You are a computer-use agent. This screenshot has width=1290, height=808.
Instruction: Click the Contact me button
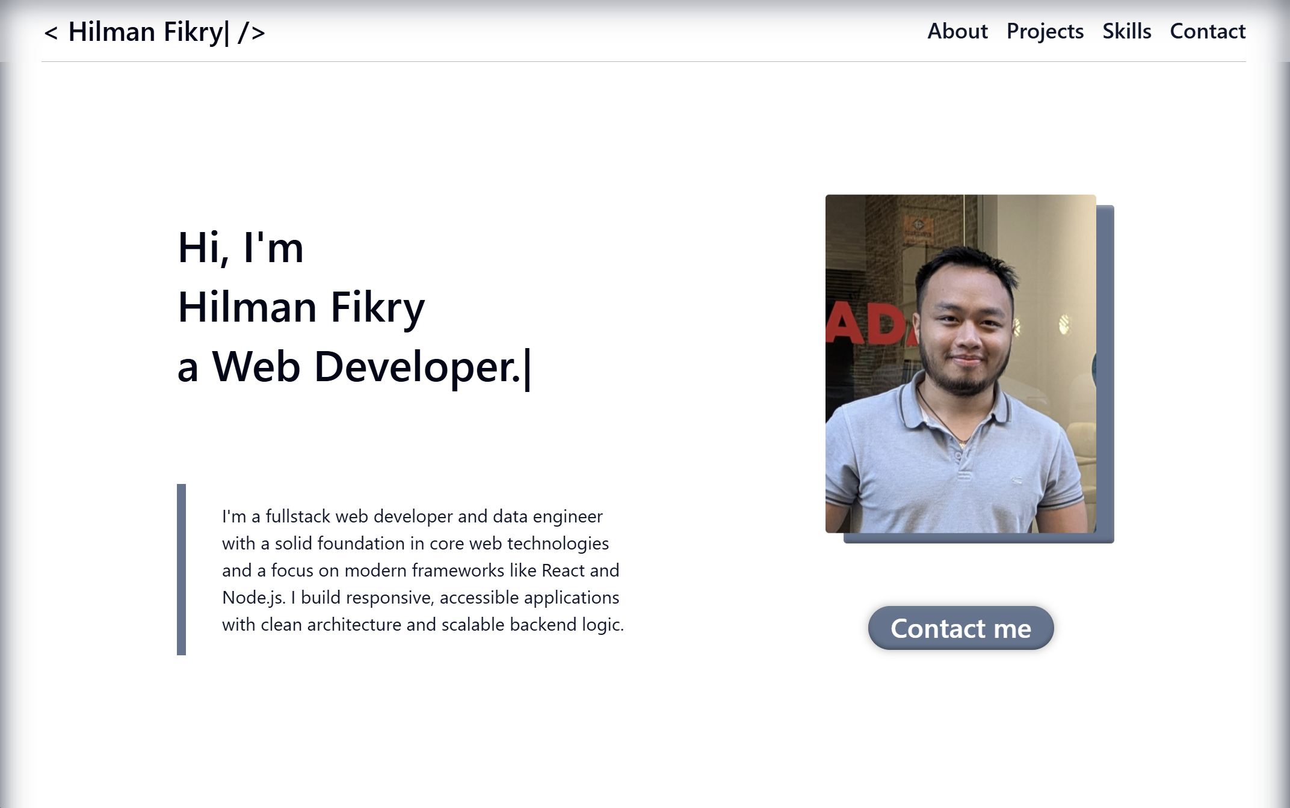pos(961,628)
